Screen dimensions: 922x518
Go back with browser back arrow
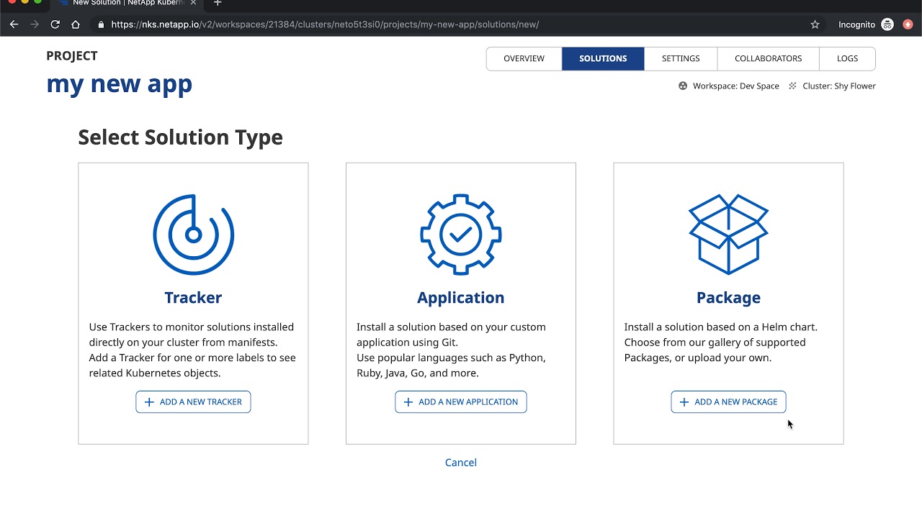point(14,24)
